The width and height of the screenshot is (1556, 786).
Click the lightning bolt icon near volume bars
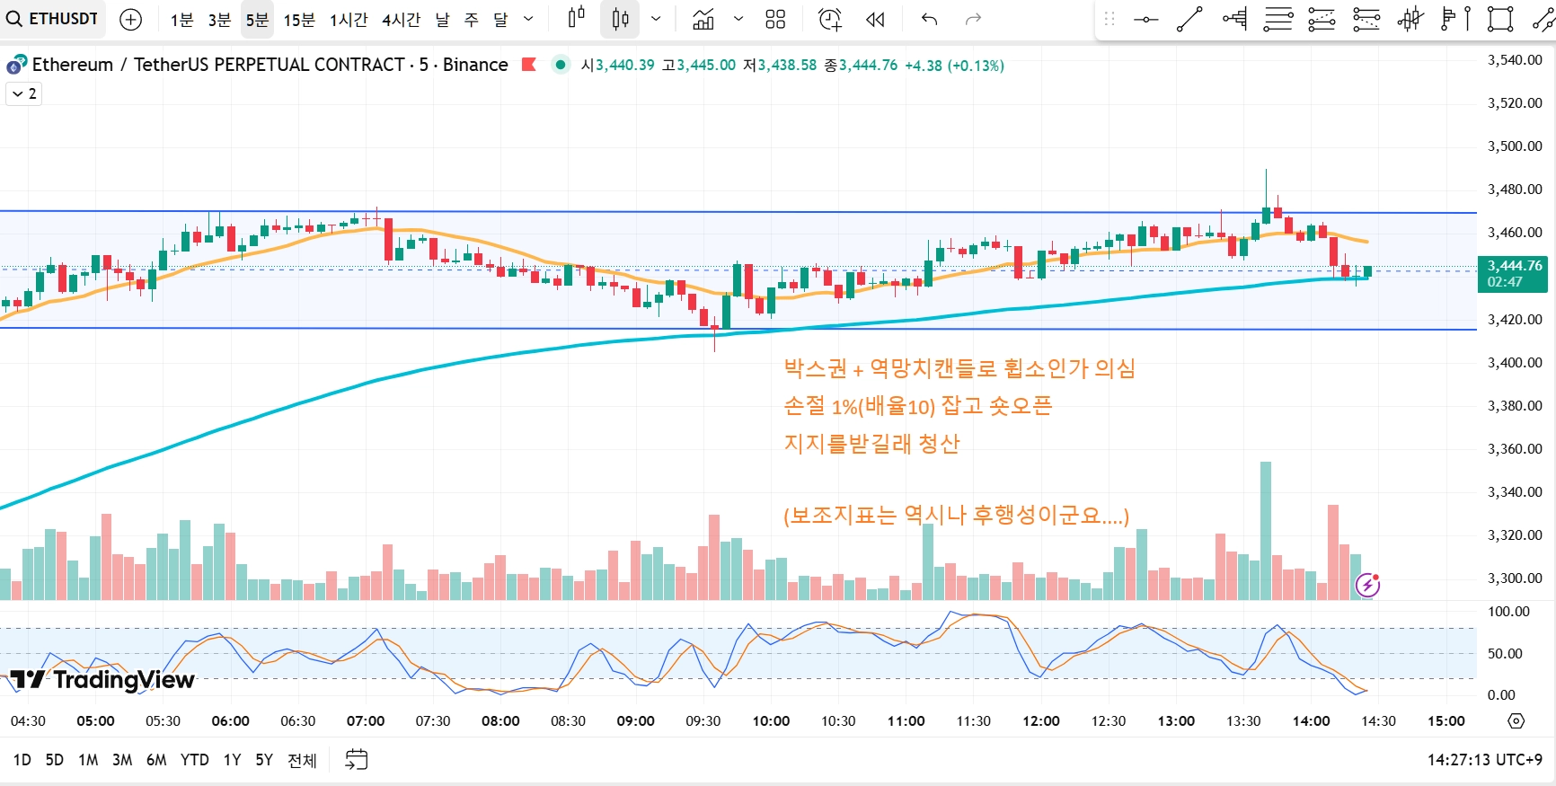click(1367, 586)
